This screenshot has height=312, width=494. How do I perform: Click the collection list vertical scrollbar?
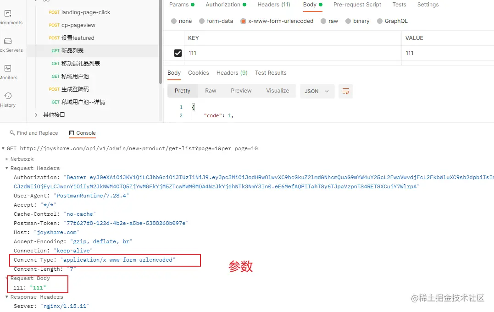pyautogui.click(x=161, y=41)
